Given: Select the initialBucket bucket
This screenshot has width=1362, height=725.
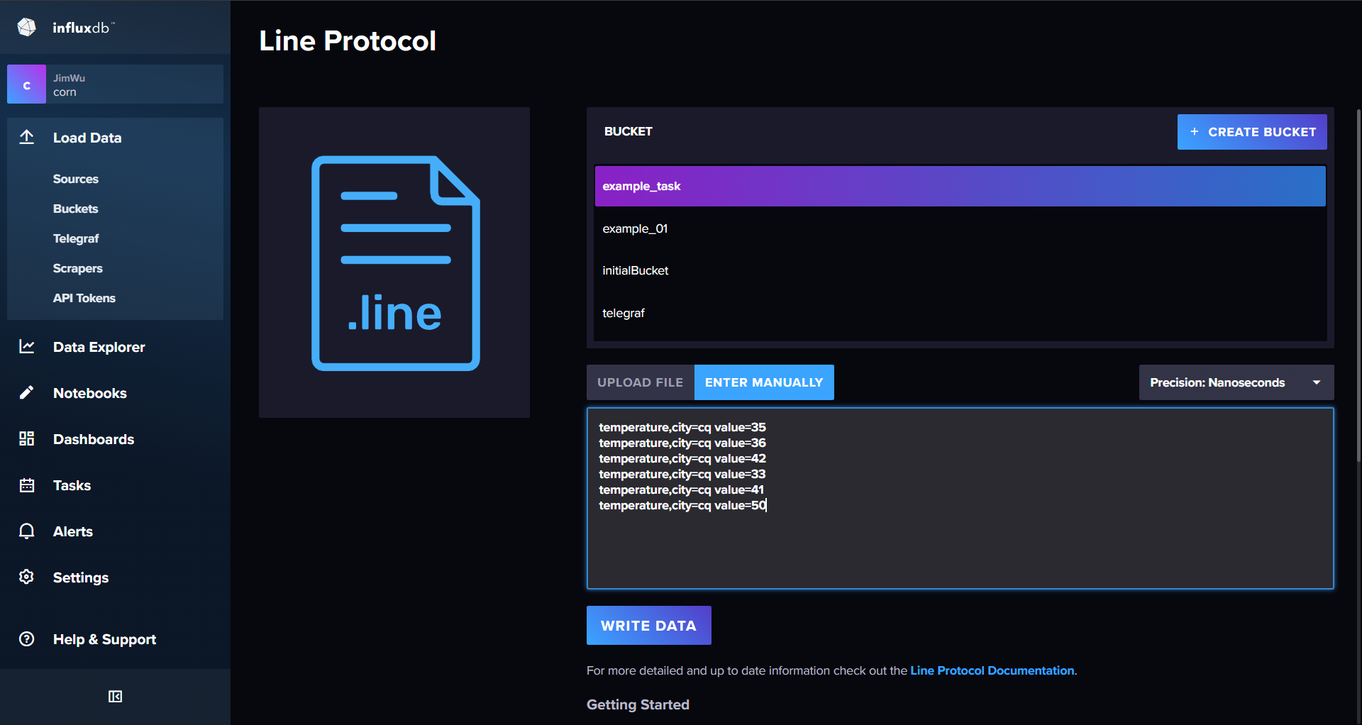Looking at the screenshot, I should 960,270.
